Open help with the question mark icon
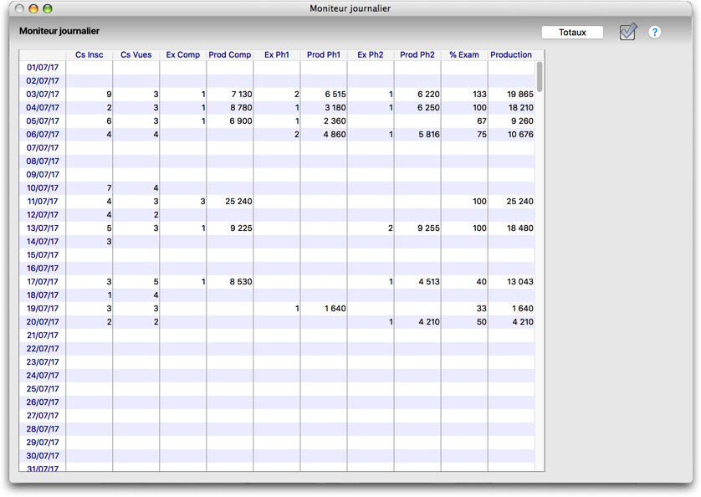Viewport: 701px width, 497px height. [x=654, y=32]
